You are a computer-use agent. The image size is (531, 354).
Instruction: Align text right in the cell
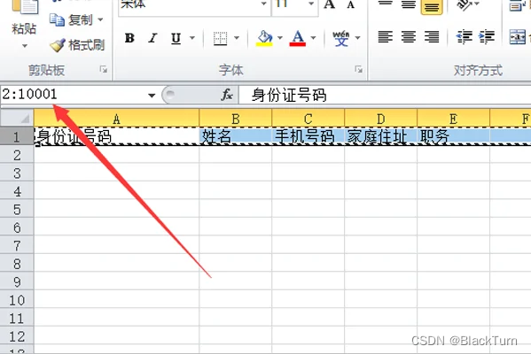point(432,36)
